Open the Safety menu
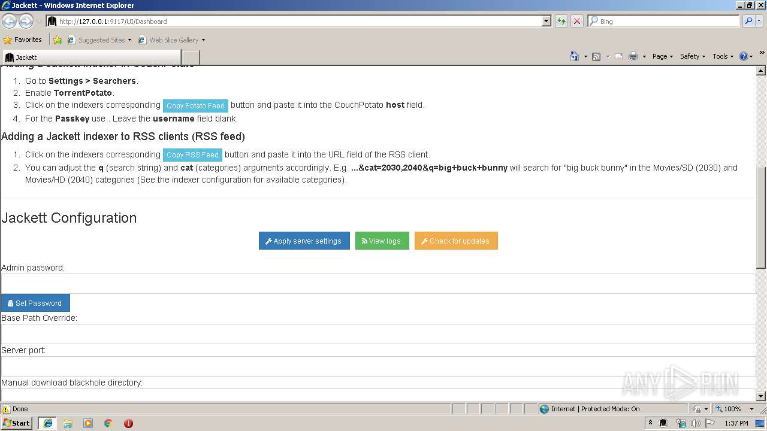The height and width of the screenshot is (431, 767). [693, 56]
